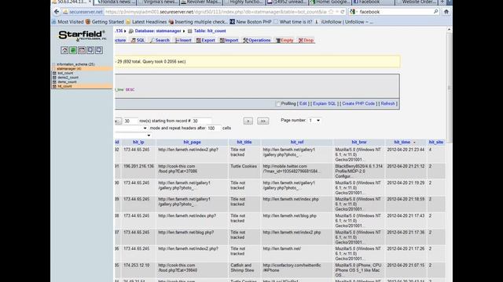The width and height of the screenshot is (503, 282).
Task: Bookmark page with the star icon
Action: coord(331,12)
